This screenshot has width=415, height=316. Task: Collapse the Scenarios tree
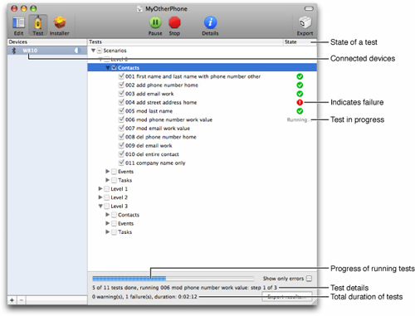coord(93,51)
